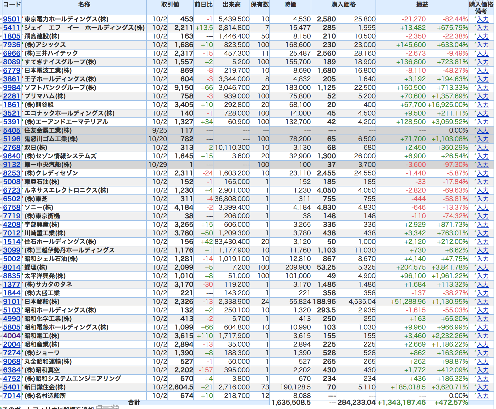Click 入力 link in ソフトバンクグループ row
Viewport: 496px width, 409px height.
point(483,88)
